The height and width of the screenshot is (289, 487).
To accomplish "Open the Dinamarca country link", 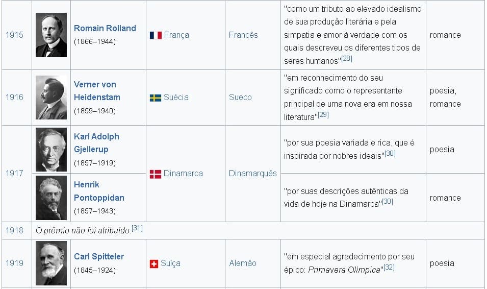I will 183,174.
